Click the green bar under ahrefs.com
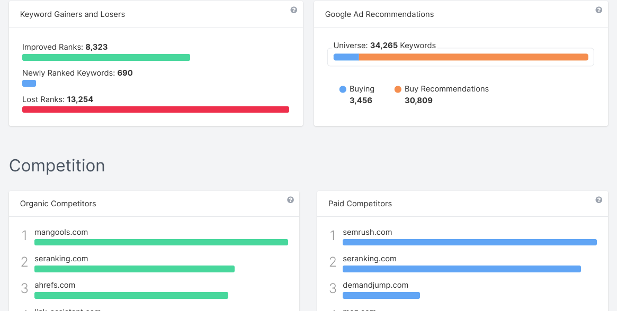This screenshot has width=617, height=311. coord(131,295)
